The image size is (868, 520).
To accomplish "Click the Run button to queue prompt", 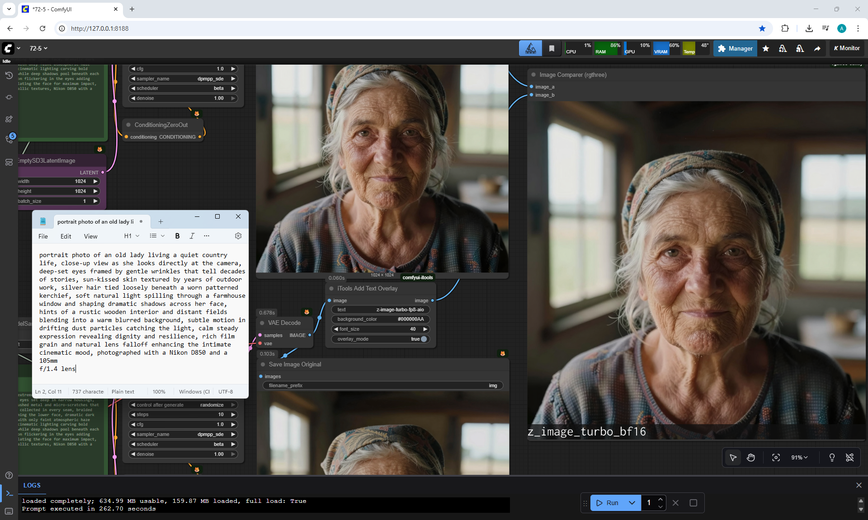I will coord(609,503).
